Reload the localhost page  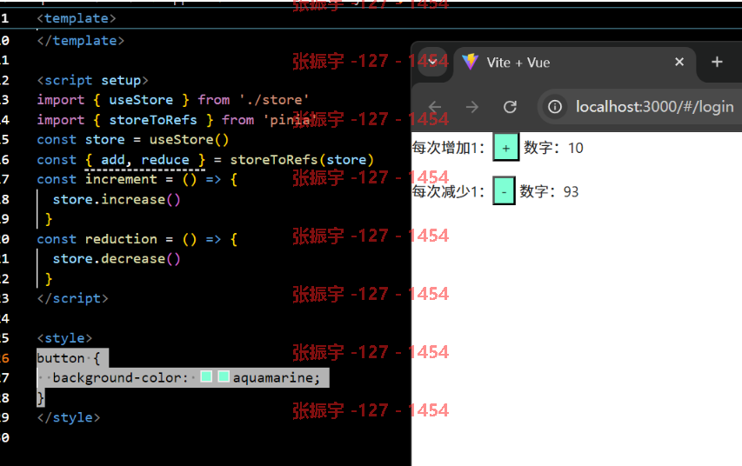[510, 107]
